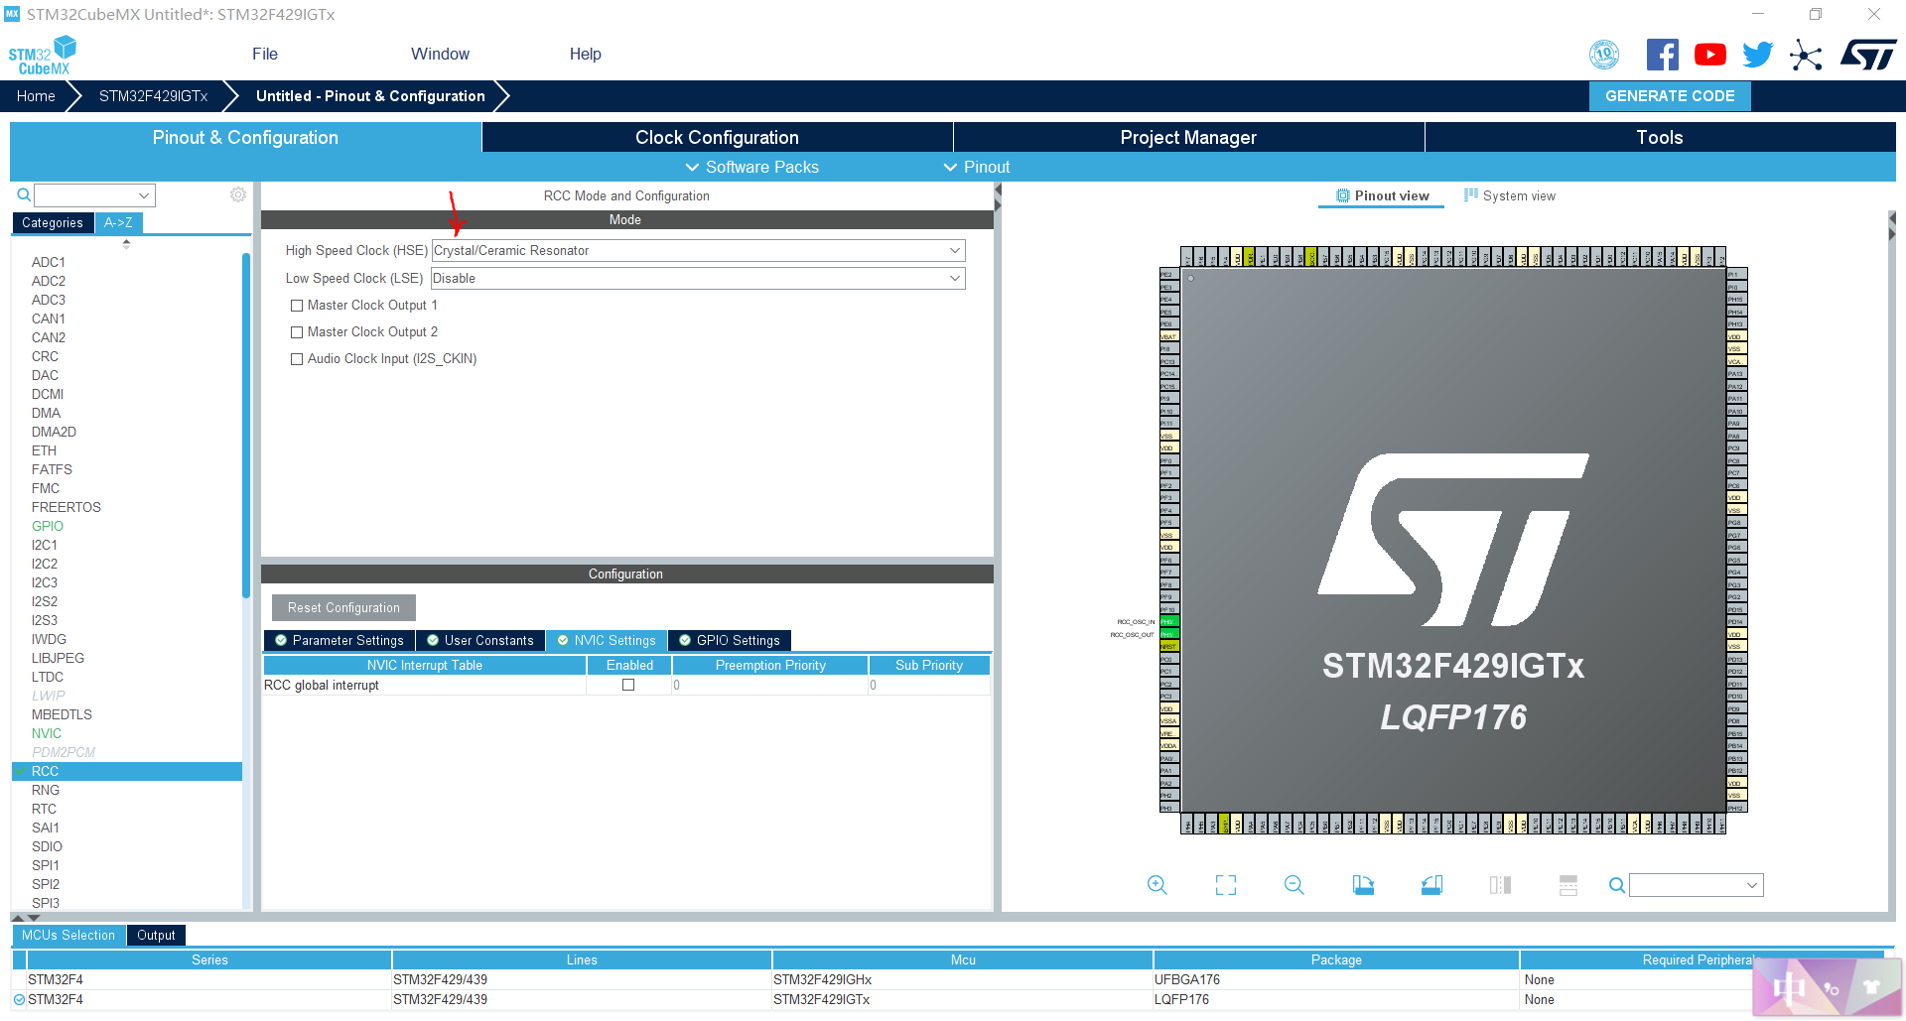Zoom in on the chip pinout
This screenshot has width=1906, height=1021.
(x=1157, y=885)
